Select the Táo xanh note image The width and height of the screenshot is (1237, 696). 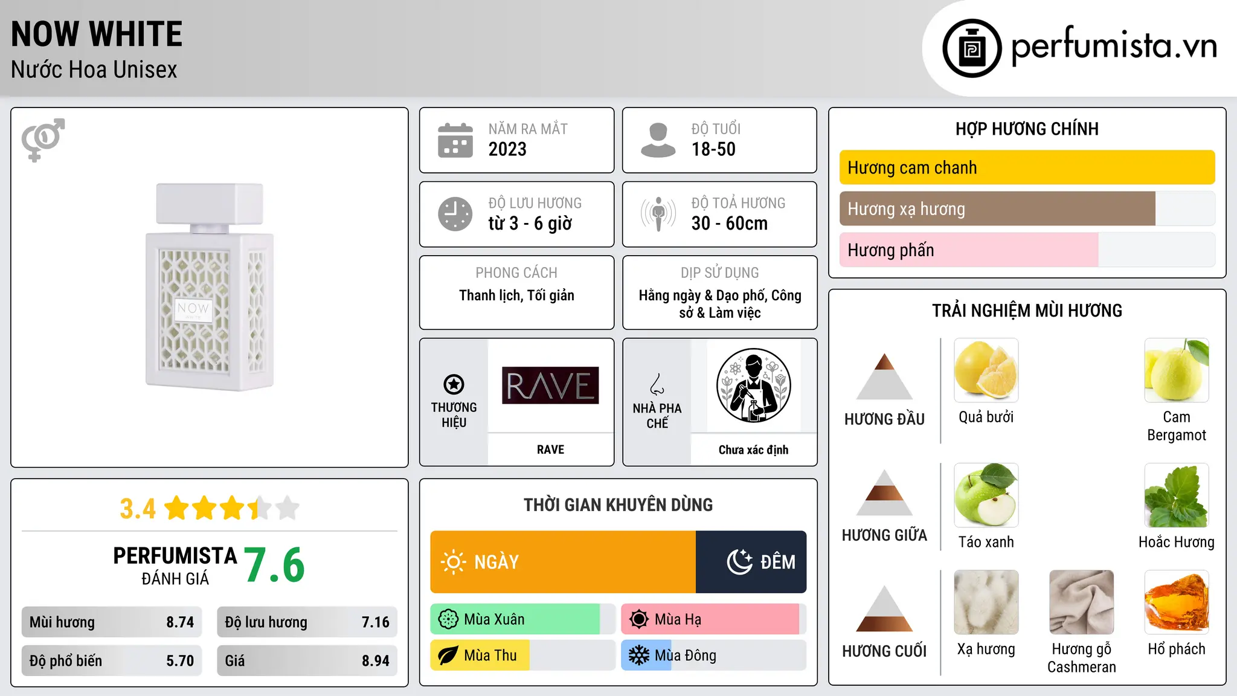(986, 495)
